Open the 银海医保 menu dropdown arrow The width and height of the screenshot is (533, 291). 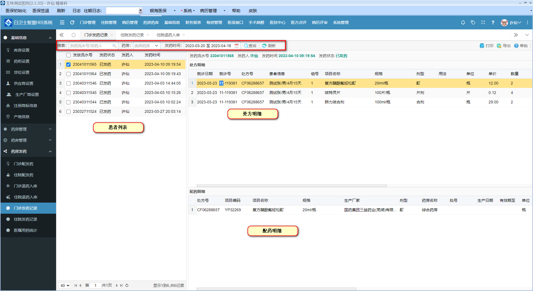tap(175, 11)
